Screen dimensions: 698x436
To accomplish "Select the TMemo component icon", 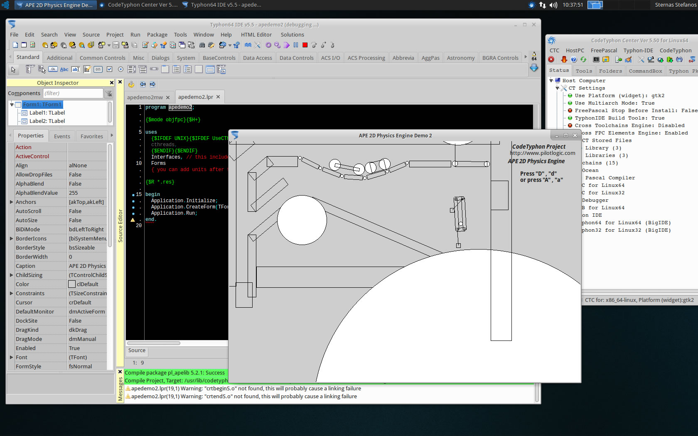I will click(87, 69).
